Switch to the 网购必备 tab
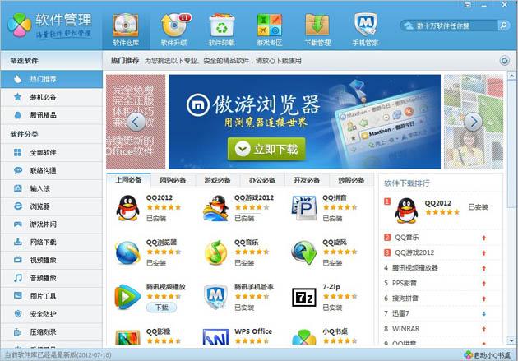This screenshot has height=361, width=518. 173,180
